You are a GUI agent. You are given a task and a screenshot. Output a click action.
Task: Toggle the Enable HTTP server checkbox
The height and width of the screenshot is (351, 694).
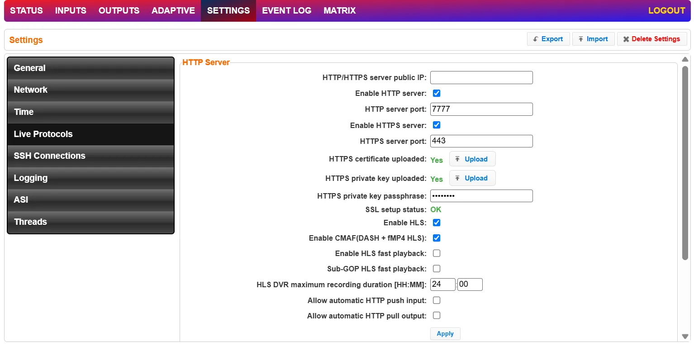[437, 94]
